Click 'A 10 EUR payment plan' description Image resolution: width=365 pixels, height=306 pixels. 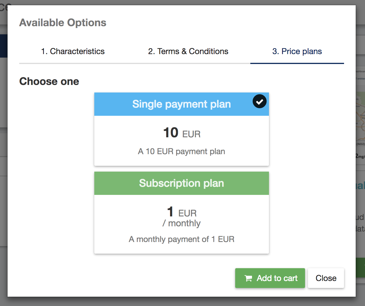pos(182,151)
